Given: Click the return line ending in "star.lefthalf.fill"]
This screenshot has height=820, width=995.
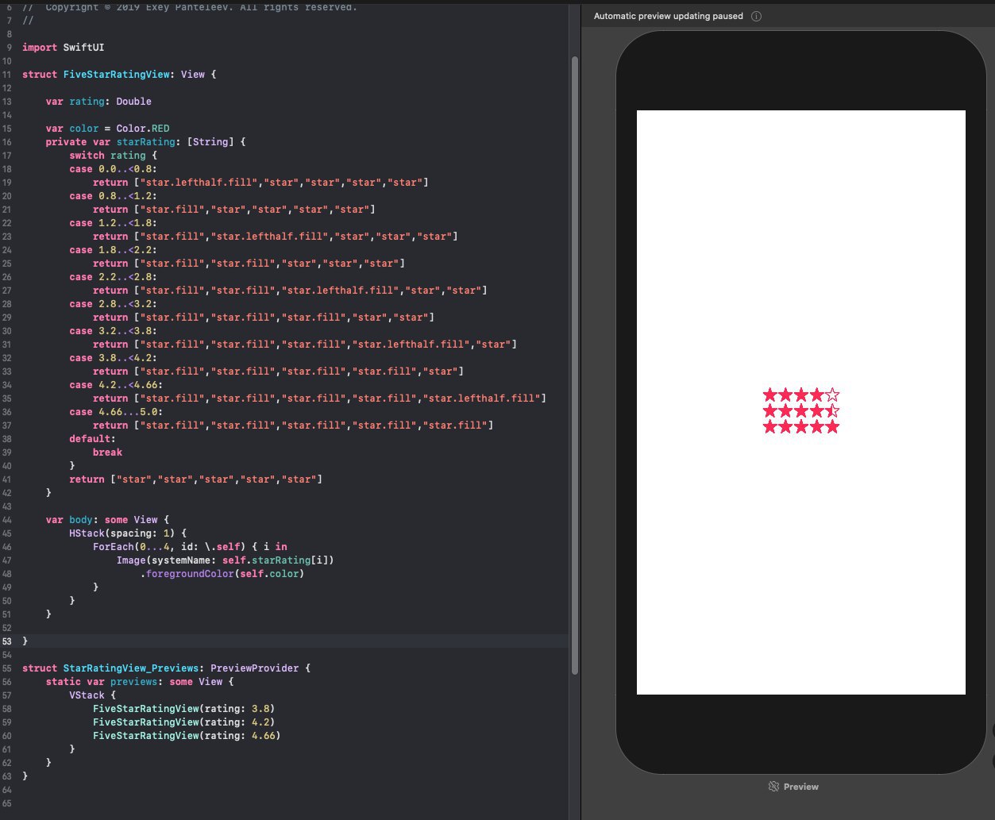Looking at the screenshot, I should [x=319, y=398].
